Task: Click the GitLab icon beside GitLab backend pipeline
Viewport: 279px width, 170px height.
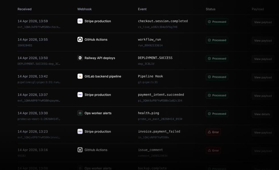Action: coord(80,76)
